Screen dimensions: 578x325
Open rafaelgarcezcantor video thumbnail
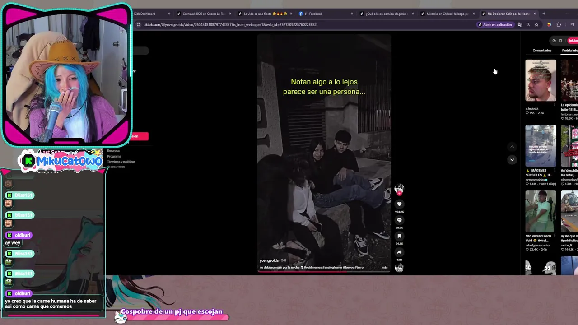click(x=541, y=211)
